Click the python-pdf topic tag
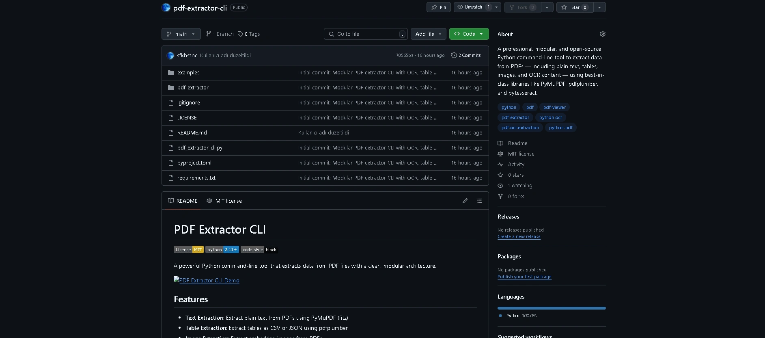The image size is (765, 338). click(561, 128)
